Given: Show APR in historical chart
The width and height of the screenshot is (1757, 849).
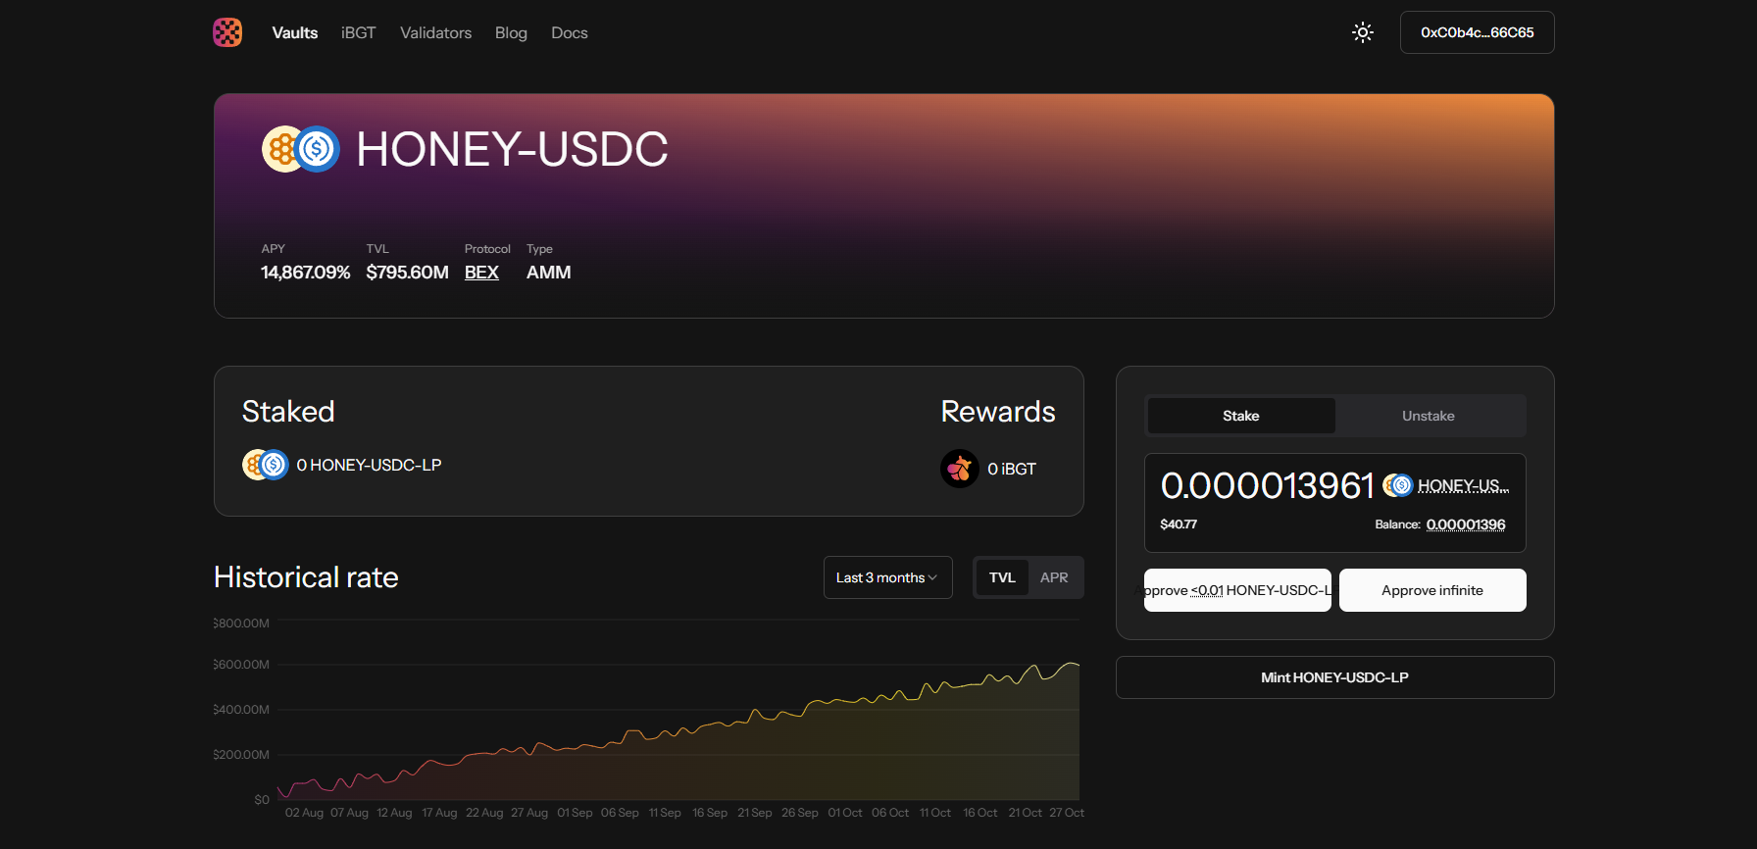Looking at the screenshot, I should [x=1054, y=577].
